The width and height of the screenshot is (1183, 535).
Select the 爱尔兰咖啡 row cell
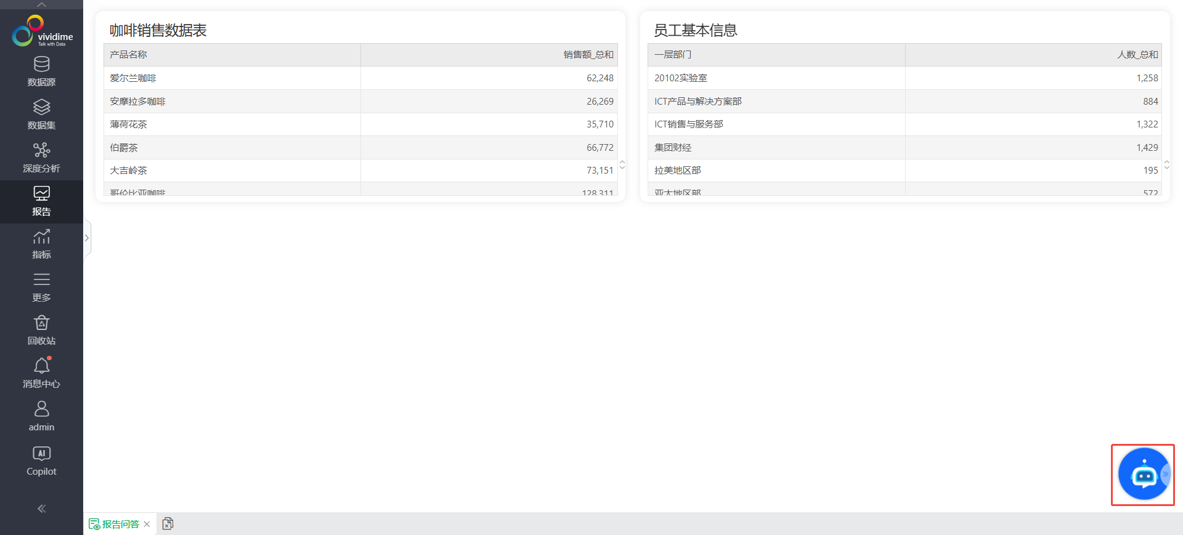tap(232, 78)
